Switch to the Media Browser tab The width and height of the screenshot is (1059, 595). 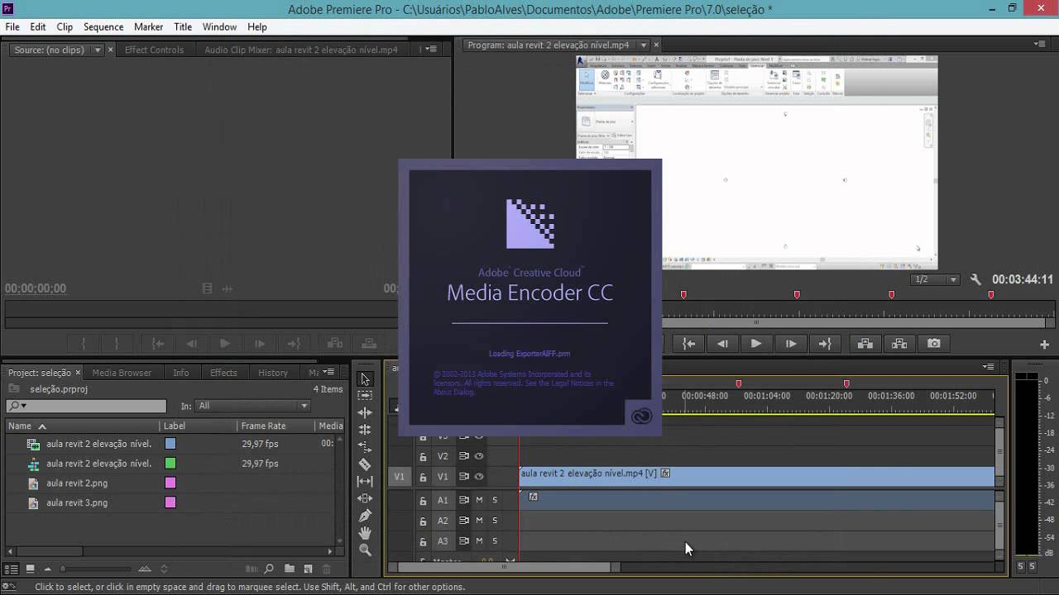(x=122, y=373)
